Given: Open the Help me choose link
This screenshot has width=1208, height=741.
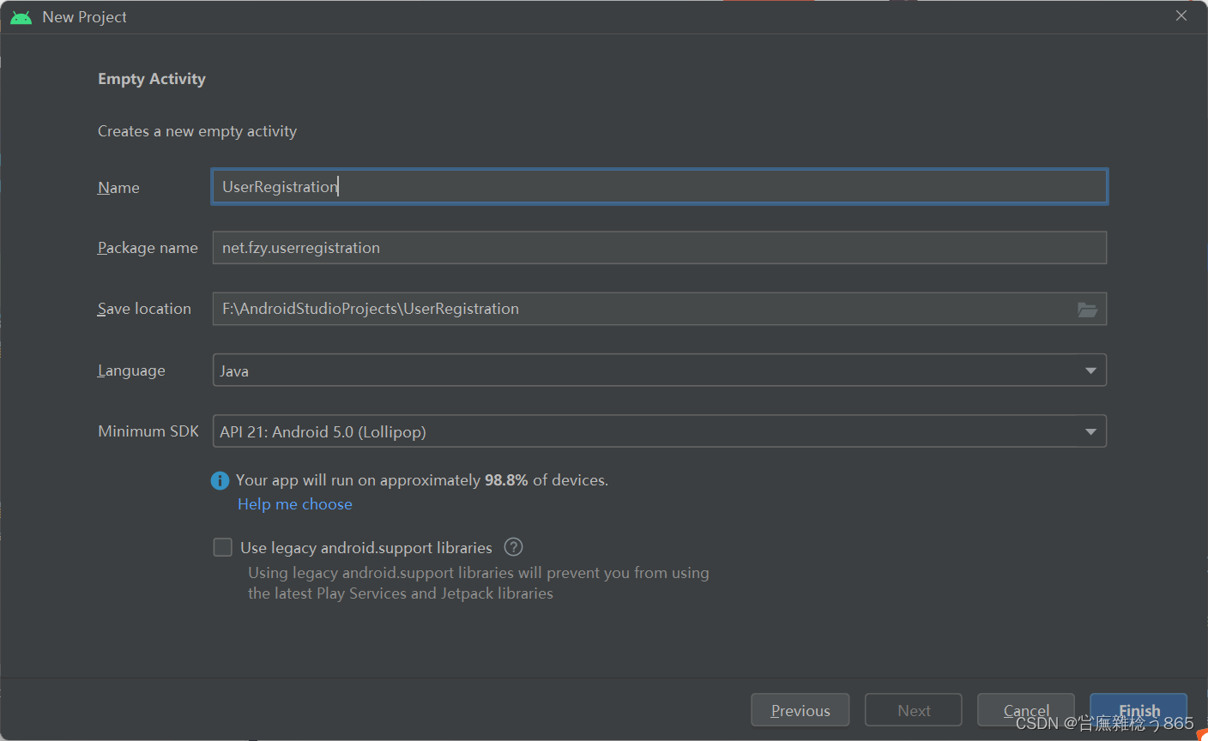Looking at the screenshot, I should [x=295, y=504].
